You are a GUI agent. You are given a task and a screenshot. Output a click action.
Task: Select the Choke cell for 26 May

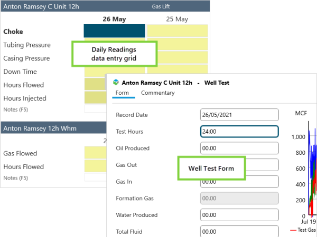(114, 31)
